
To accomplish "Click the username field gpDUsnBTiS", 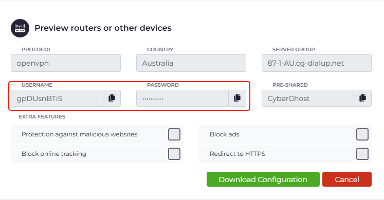I will click(x=57, y=98).
